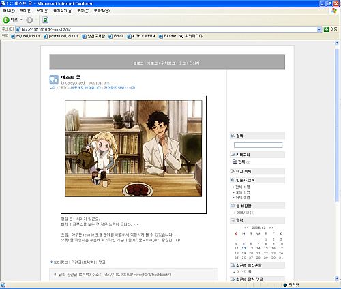
Task: Click 키로그 in the grey navigation banner
Action: click(152, 63)
